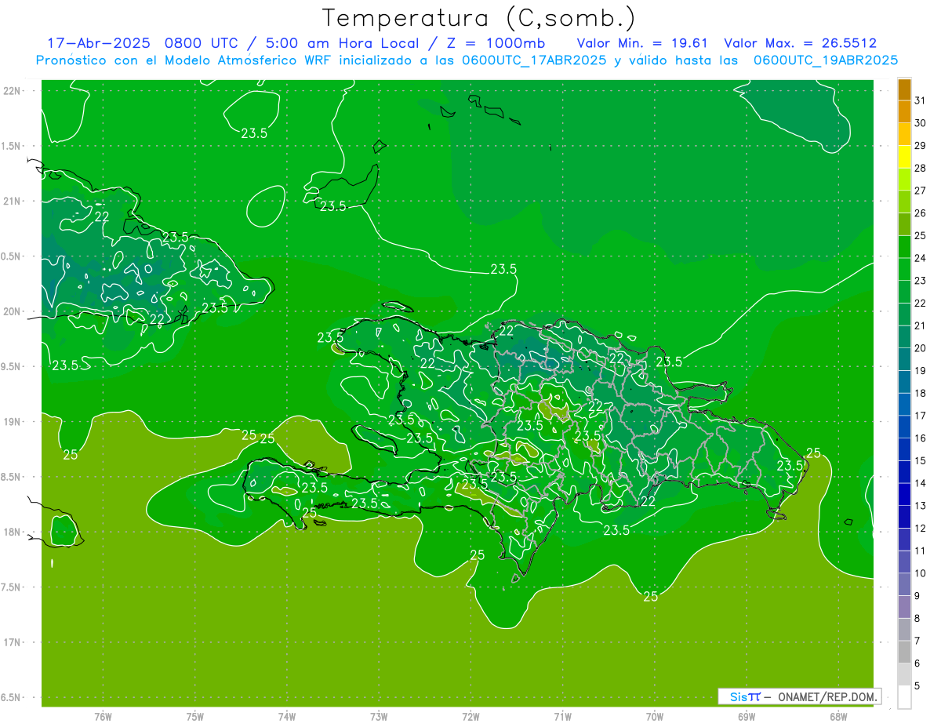This screenshot has height=727, width=941.
Task: Click the olive colorbar swatch between 25 and 26
Action: (904, 224)
